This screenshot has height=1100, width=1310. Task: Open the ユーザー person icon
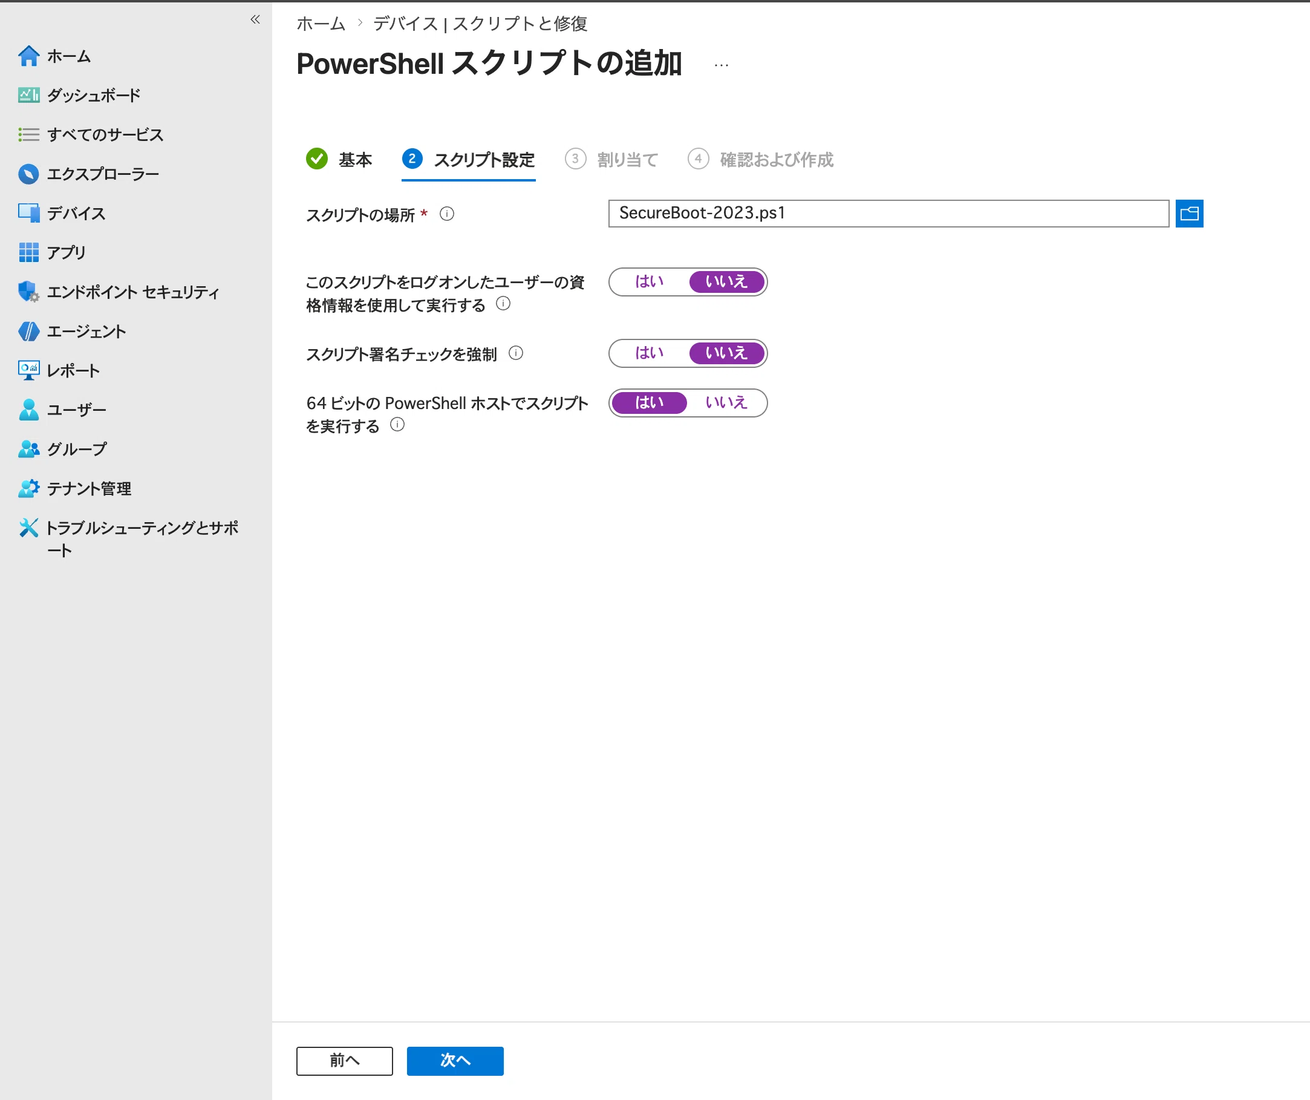(28, 410)
